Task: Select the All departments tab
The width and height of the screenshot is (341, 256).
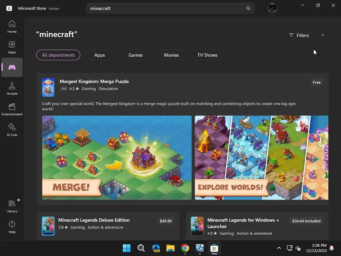Action: (58, 55)
